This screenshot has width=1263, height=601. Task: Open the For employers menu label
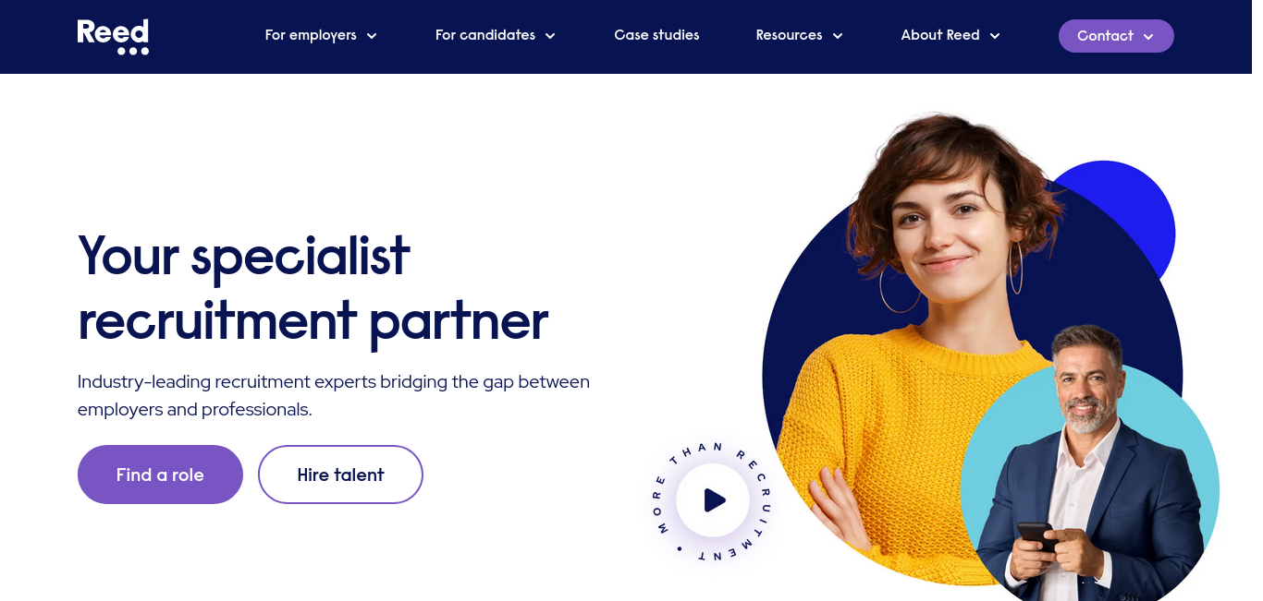[311, 35]
